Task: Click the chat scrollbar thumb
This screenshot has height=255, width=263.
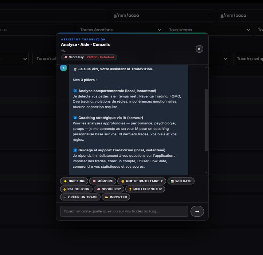Action: 206,120
